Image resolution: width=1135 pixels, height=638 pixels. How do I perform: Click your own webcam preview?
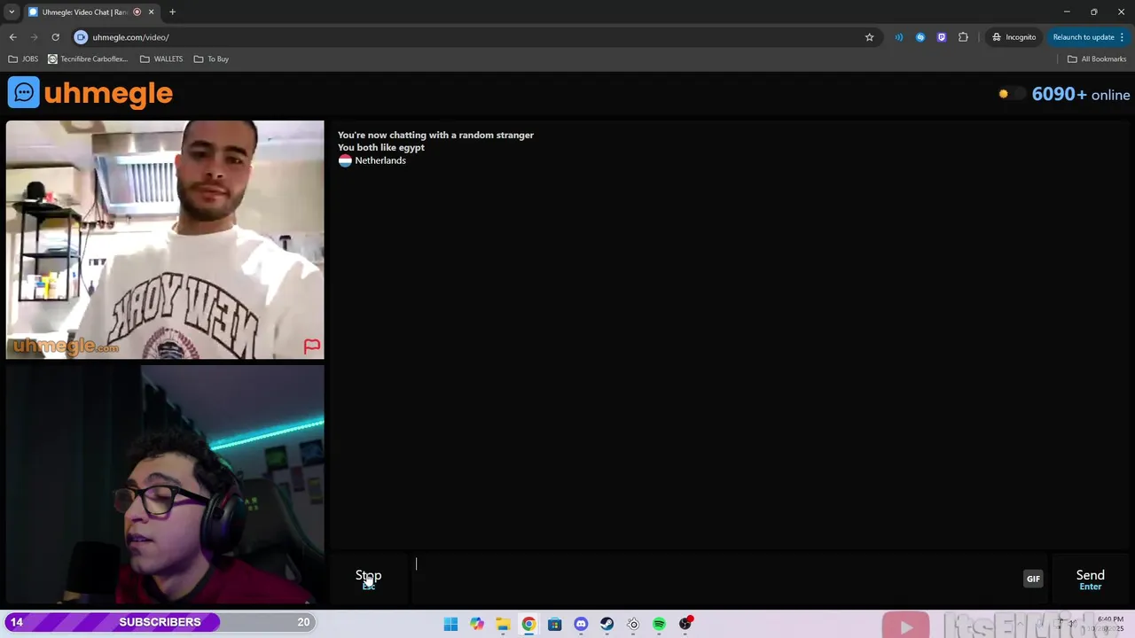click(165, 485)
